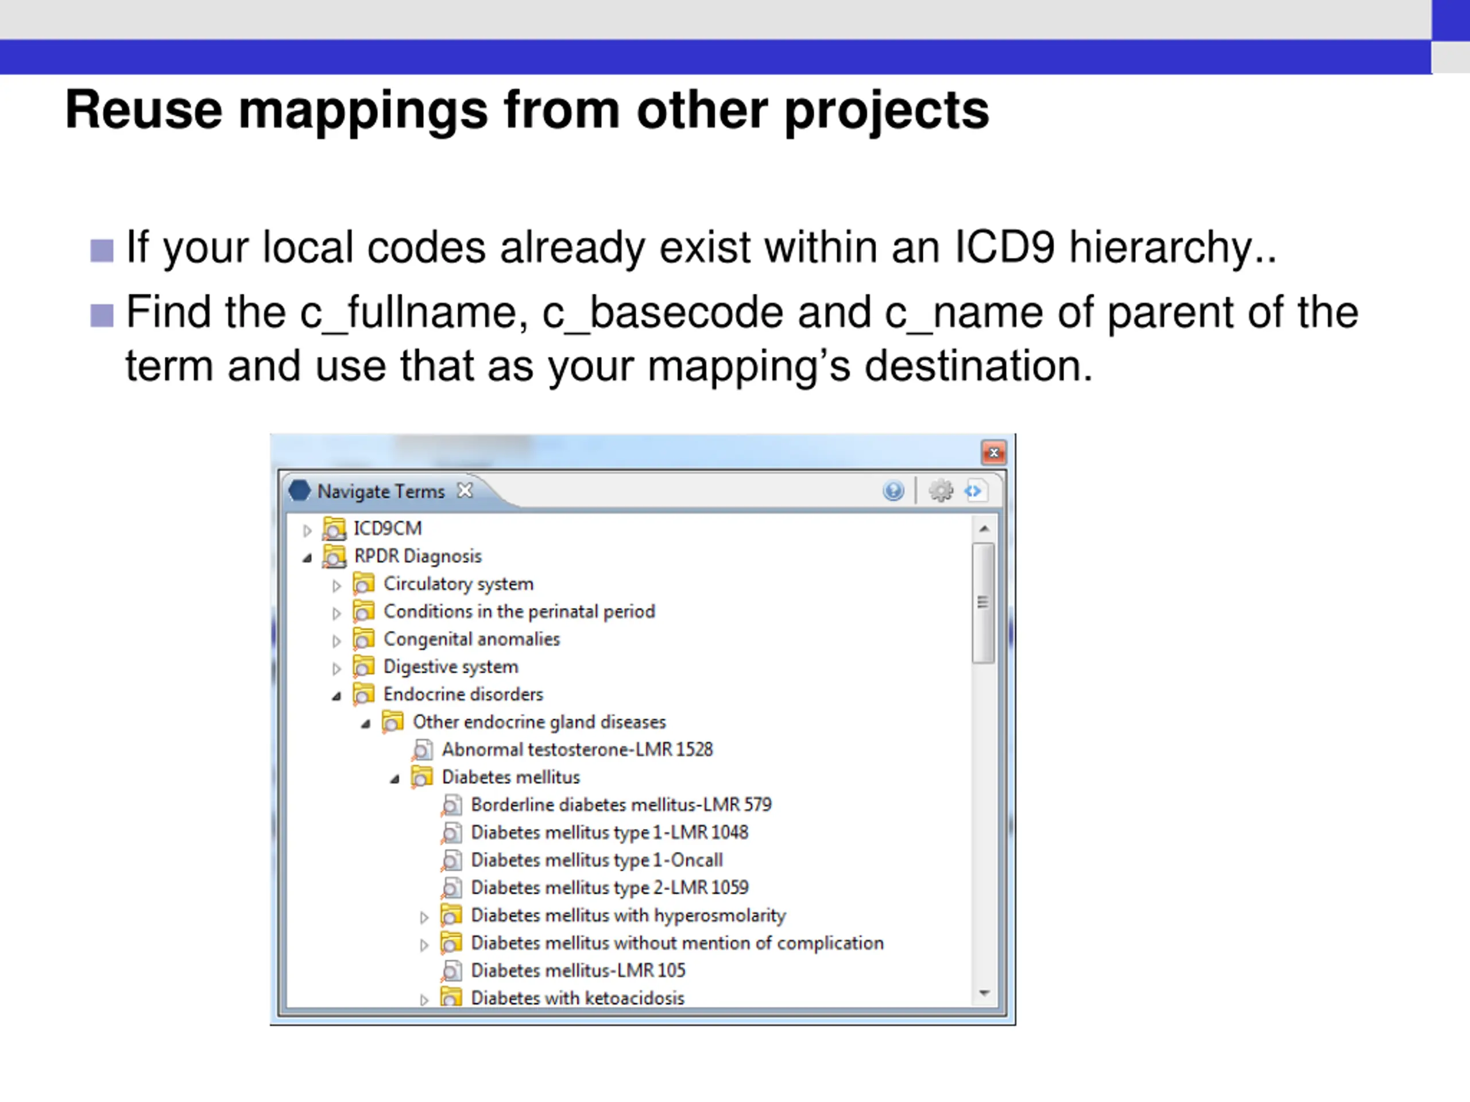Select Diabetes mellitus with hyperosmolarity label
This screenshot has height=1102, width=1470.
[628, 915]
